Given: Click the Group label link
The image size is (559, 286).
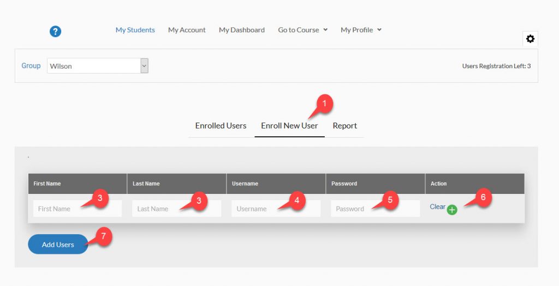Looking at the screenshot, I should pos(31,66).
